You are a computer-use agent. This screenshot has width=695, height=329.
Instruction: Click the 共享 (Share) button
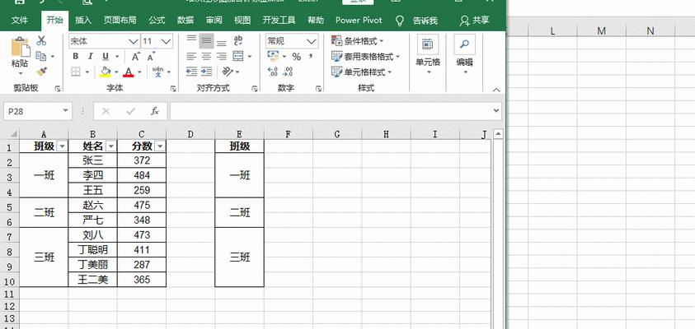(474, 21)
